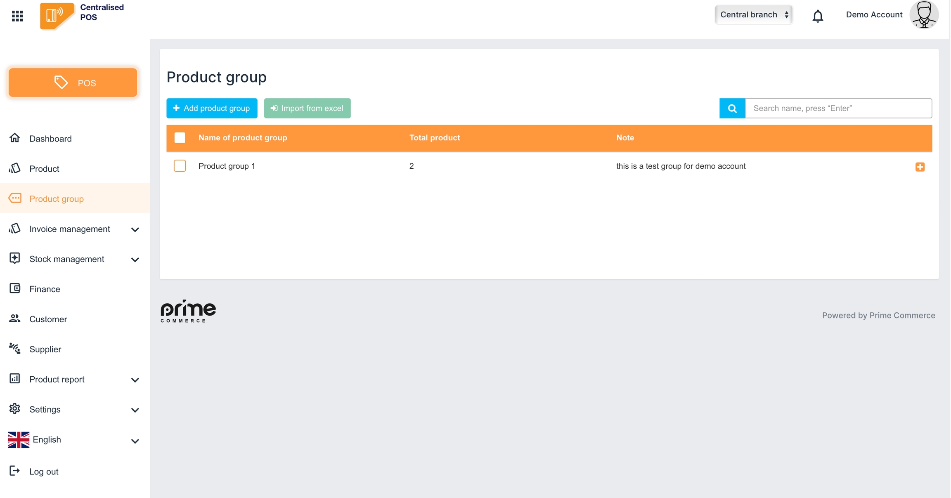Click the Centralised POS logo icon
This screenshot has height=498, width=951.
[57, 16]
